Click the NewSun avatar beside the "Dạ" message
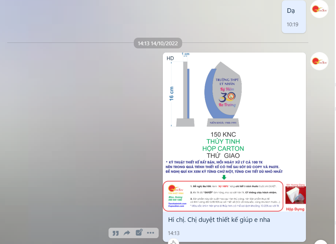 pos(319,9)
